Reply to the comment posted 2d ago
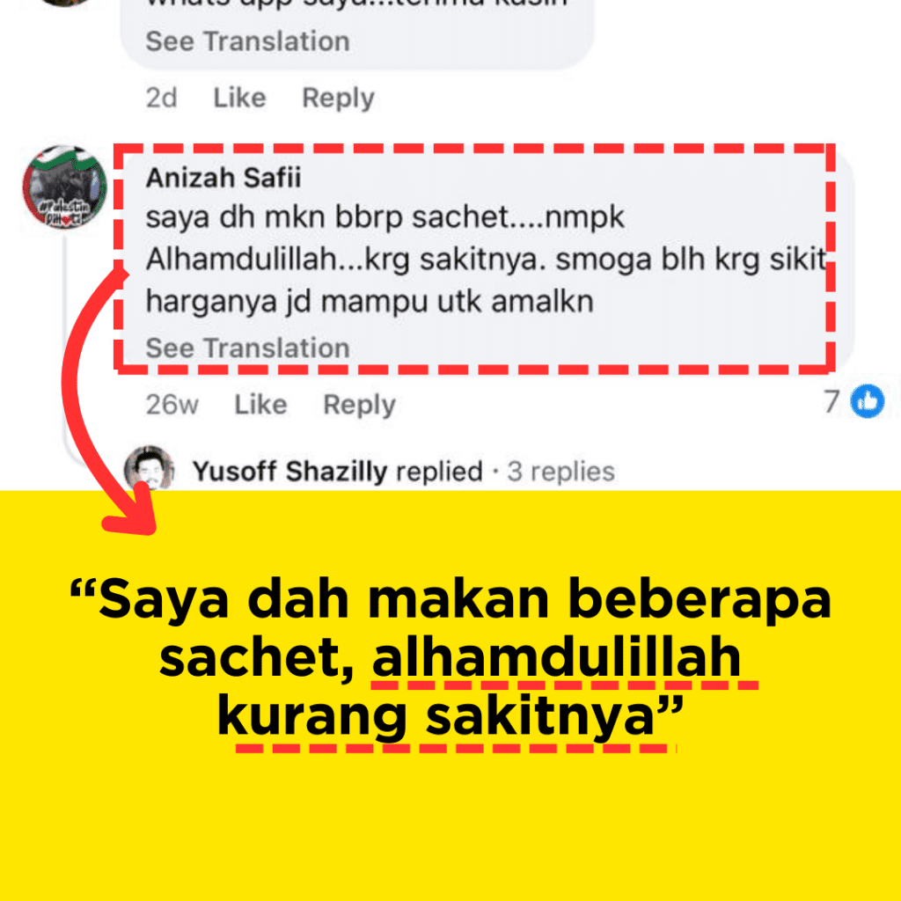The height and width of the screenshot is (901, 901). pyautogui.click(x=339, y=98)
